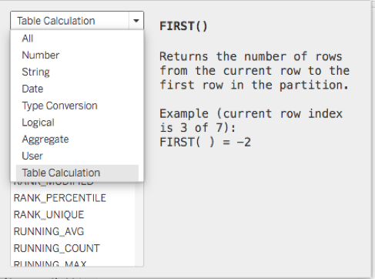
Task: Click the function category dropdown arrow
Action: (x=136, y=21)
